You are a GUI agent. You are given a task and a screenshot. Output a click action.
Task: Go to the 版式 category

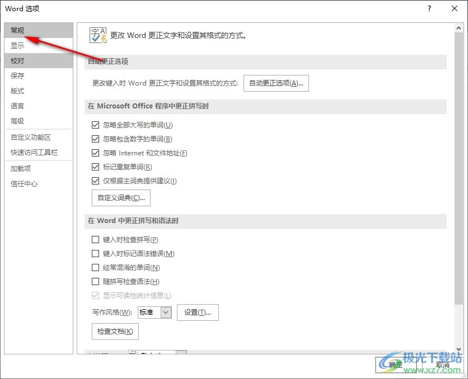coord(39,91)
